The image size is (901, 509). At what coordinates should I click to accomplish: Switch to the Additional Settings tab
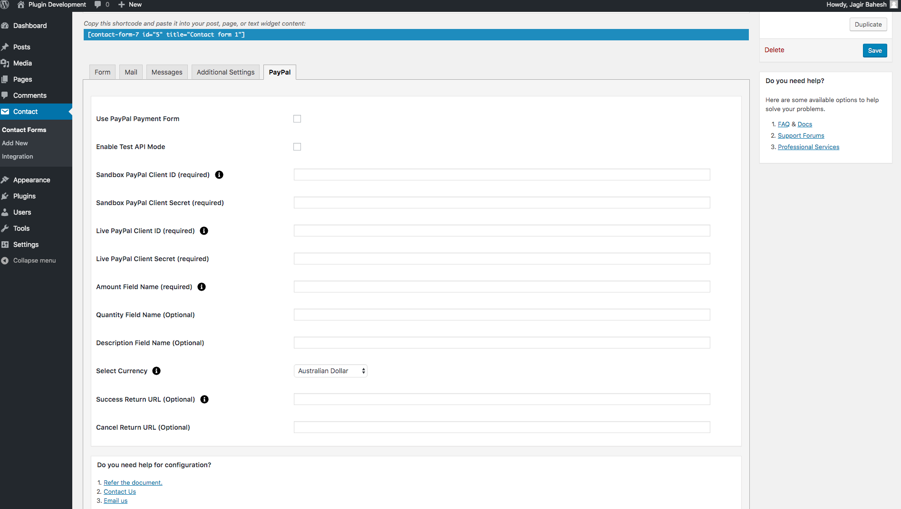tap(225, 72)
